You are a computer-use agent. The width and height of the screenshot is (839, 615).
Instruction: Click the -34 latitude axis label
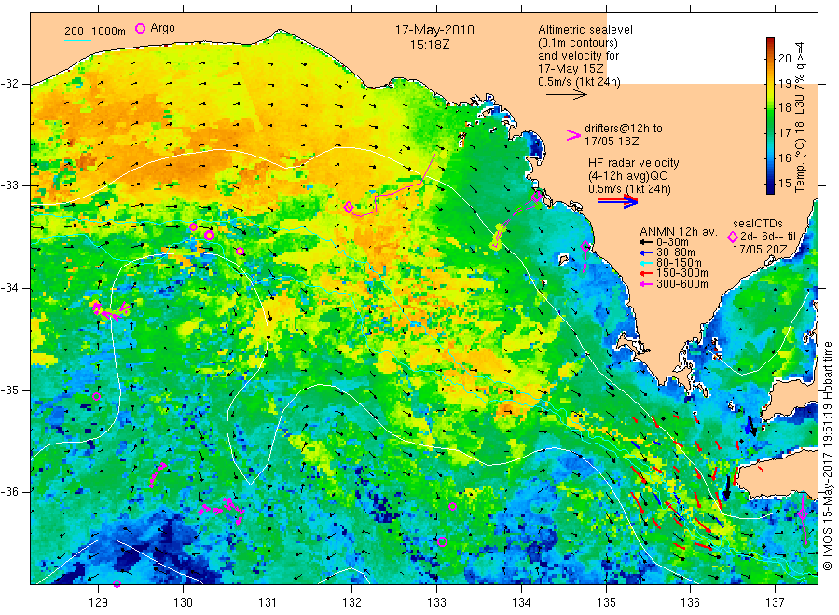9,288
